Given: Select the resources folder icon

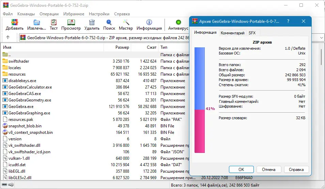Looking at the screenshot, I should coord(5,74).
